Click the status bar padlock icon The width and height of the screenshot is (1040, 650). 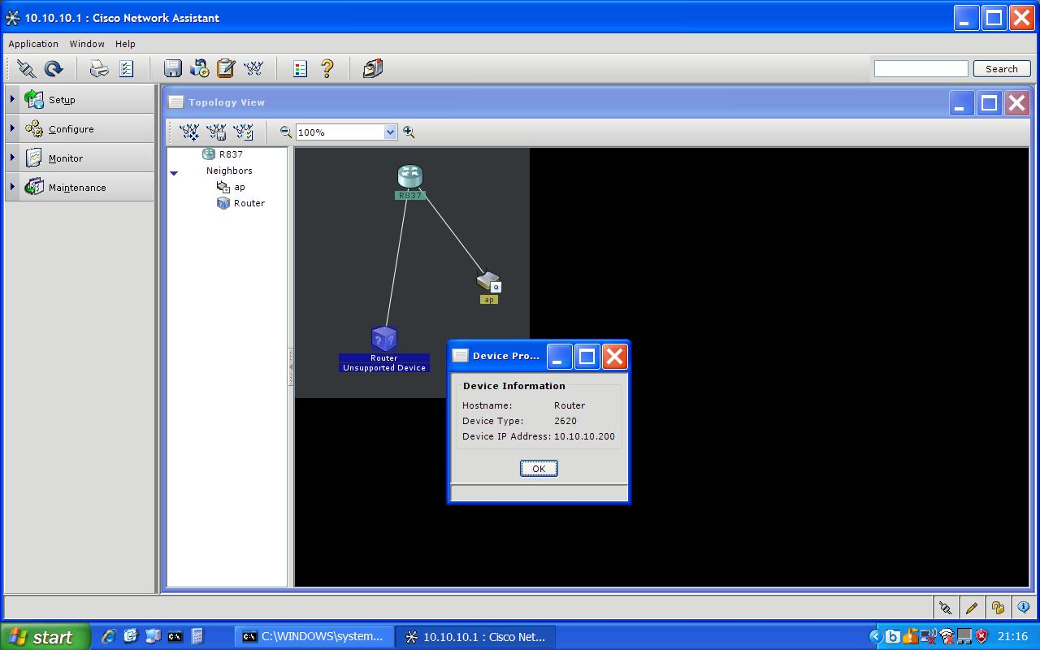pos(998,607)
